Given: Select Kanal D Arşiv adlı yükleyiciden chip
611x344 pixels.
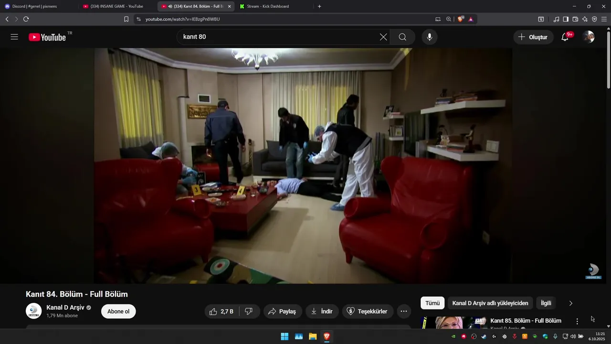Looking at the screenshot, I should click(x=490, y=303).
